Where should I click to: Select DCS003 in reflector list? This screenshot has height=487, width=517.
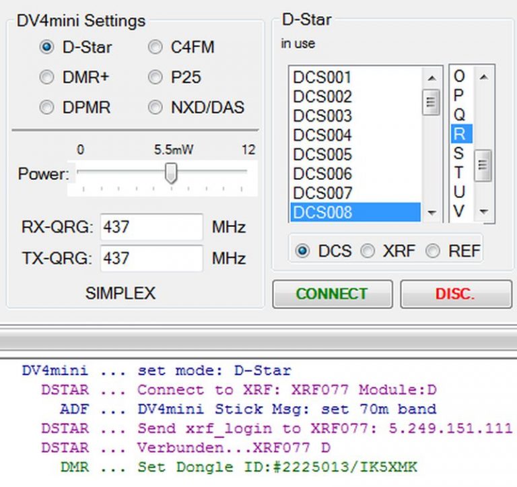(x=355, y=116)
